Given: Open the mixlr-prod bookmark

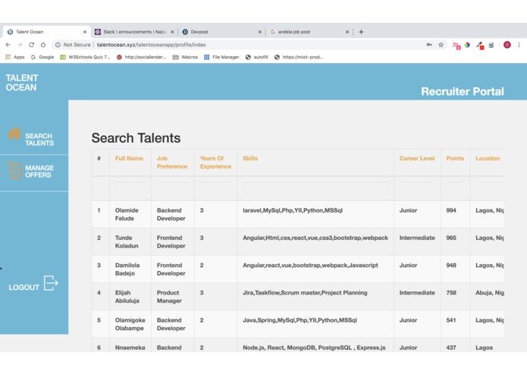Looking at the screenshot, I should 299,57.
